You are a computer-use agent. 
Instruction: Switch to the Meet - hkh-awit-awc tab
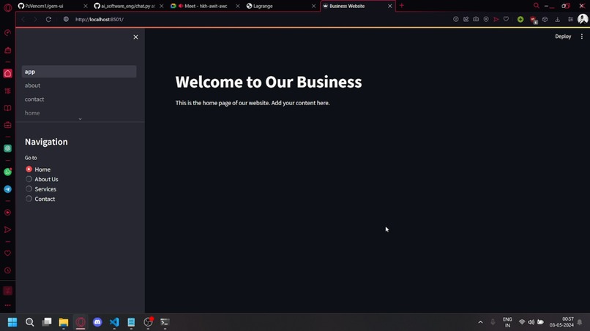tap(205, 6)
